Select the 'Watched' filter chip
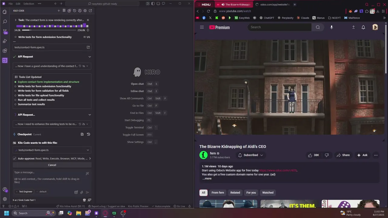388x218 pixels. 268,193
